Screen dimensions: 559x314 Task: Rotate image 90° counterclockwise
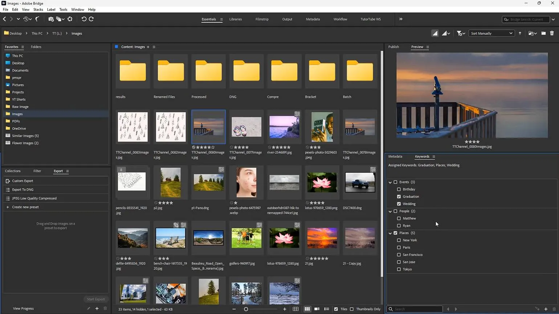[x=84, y=19]
